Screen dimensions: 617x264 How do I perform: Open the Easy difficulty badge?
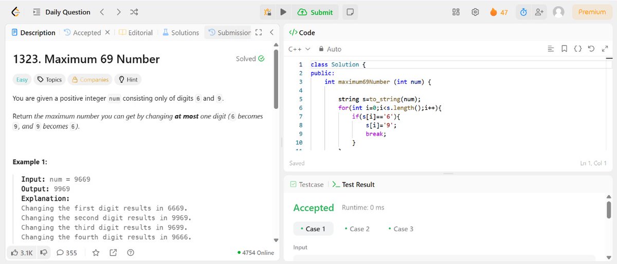[x=22, y=80]
